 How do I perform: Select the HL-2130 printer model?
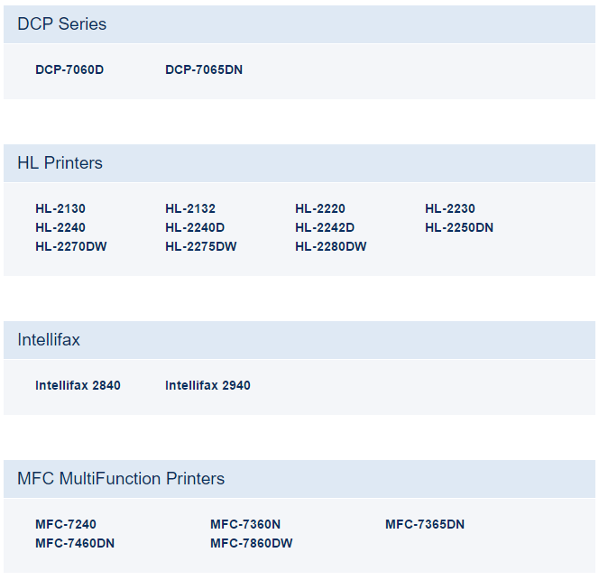[x=60, y=208]
